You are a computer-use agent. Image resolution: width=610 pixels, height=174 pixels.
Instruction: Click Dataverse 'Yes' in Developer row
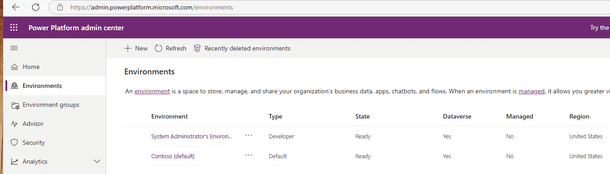[447, 136]
